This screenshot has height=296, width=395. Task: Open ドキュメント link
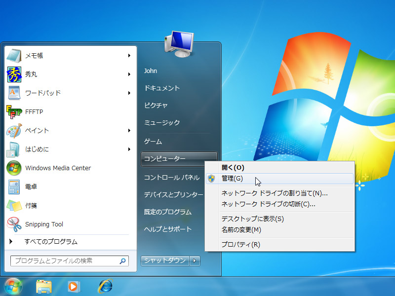[162, 88]
